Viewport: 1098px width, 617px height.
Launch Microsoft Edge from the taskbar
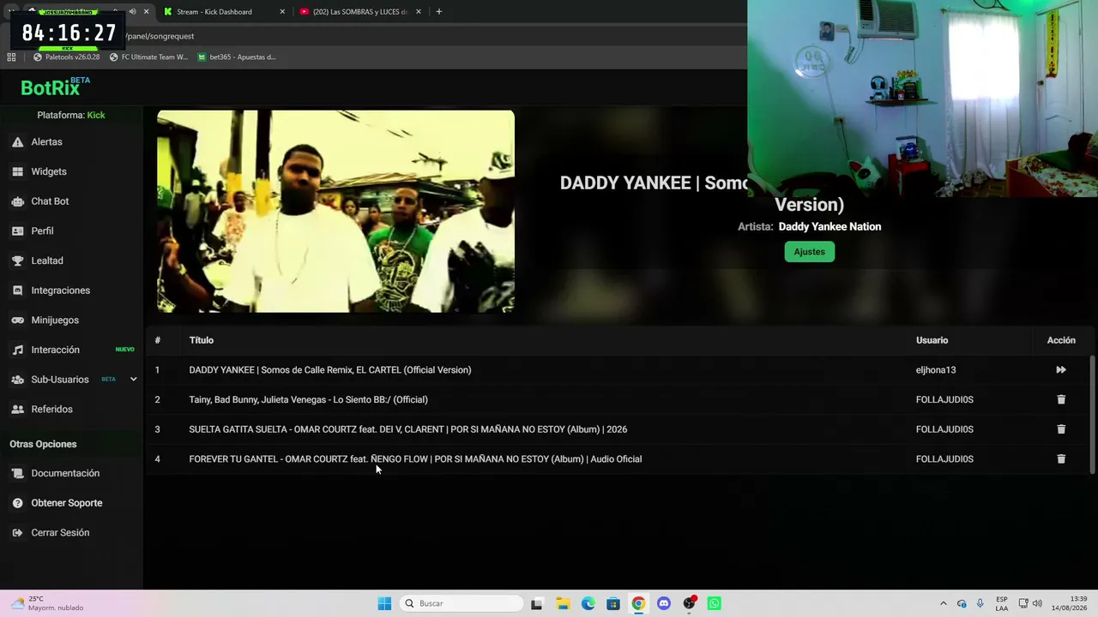coord(588,603)
